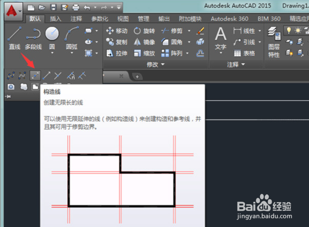Save the drawing with the floppy icon
Screen dimensions: 309x227
(x=53, y=7)
